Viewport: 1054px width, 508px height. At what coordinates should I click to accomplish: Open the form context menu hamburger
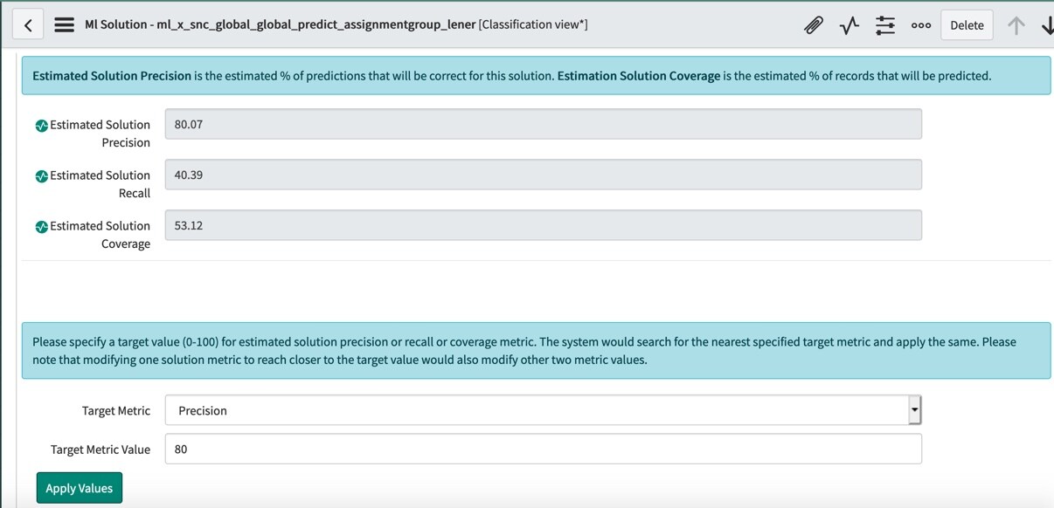(63, 24)
